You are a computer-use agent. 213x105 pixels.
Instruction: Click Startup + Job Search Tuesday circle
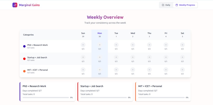point(116,57)
